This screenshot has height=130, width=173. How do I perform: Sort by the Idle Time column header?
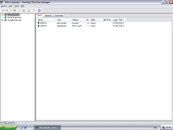click(x=105, y=20)
